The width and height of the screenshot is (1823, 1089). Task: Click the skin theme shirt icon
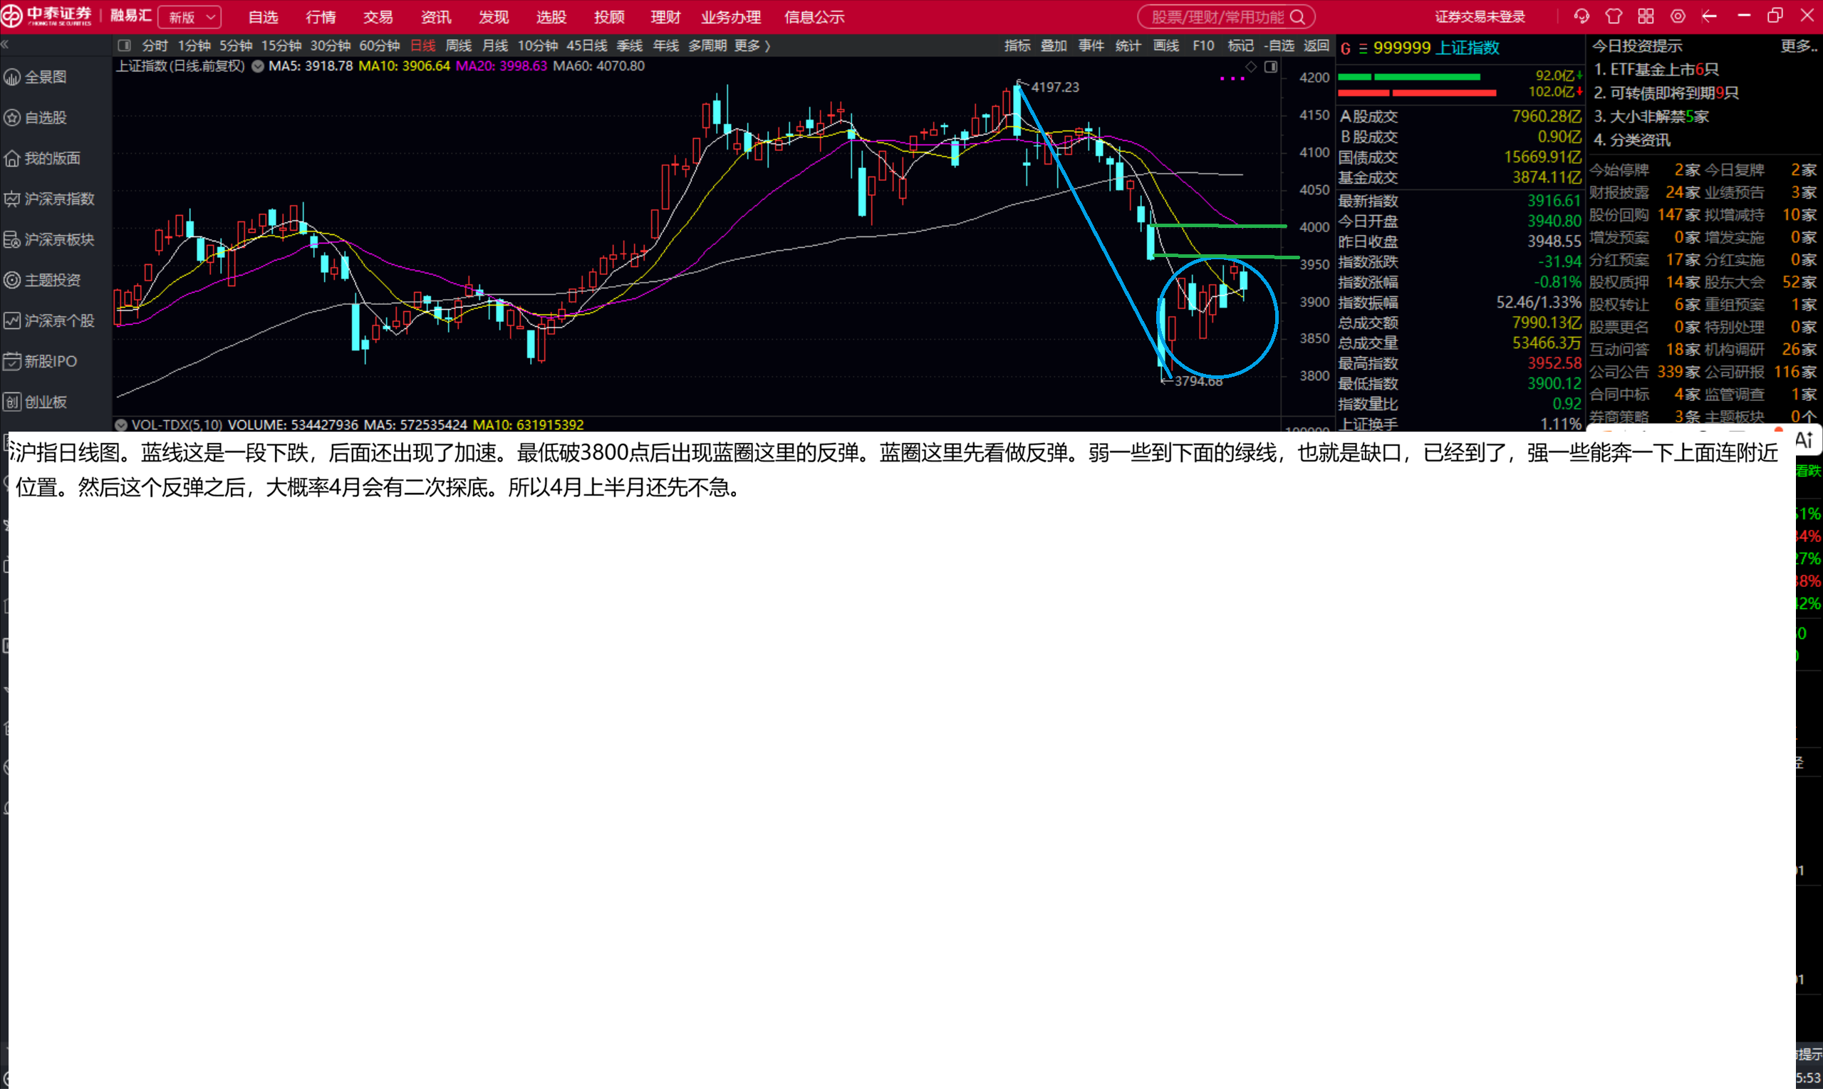1614,16
